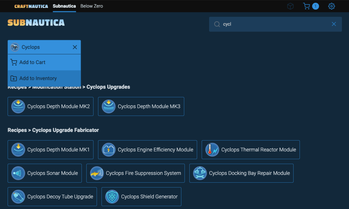Choose Add to Cart option

[x=44, y=62]
